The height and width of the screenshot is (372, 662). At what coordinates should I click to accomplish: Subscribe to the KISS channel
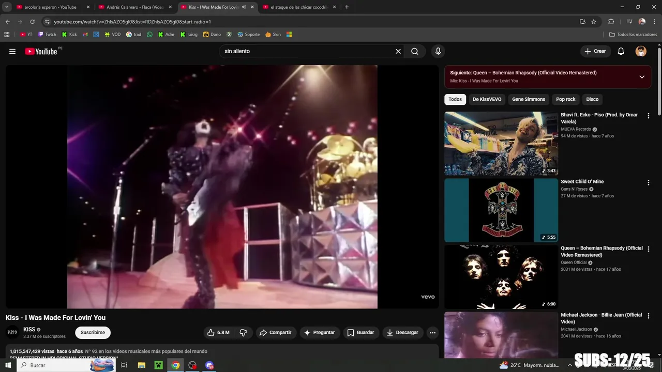pos(93,333)
